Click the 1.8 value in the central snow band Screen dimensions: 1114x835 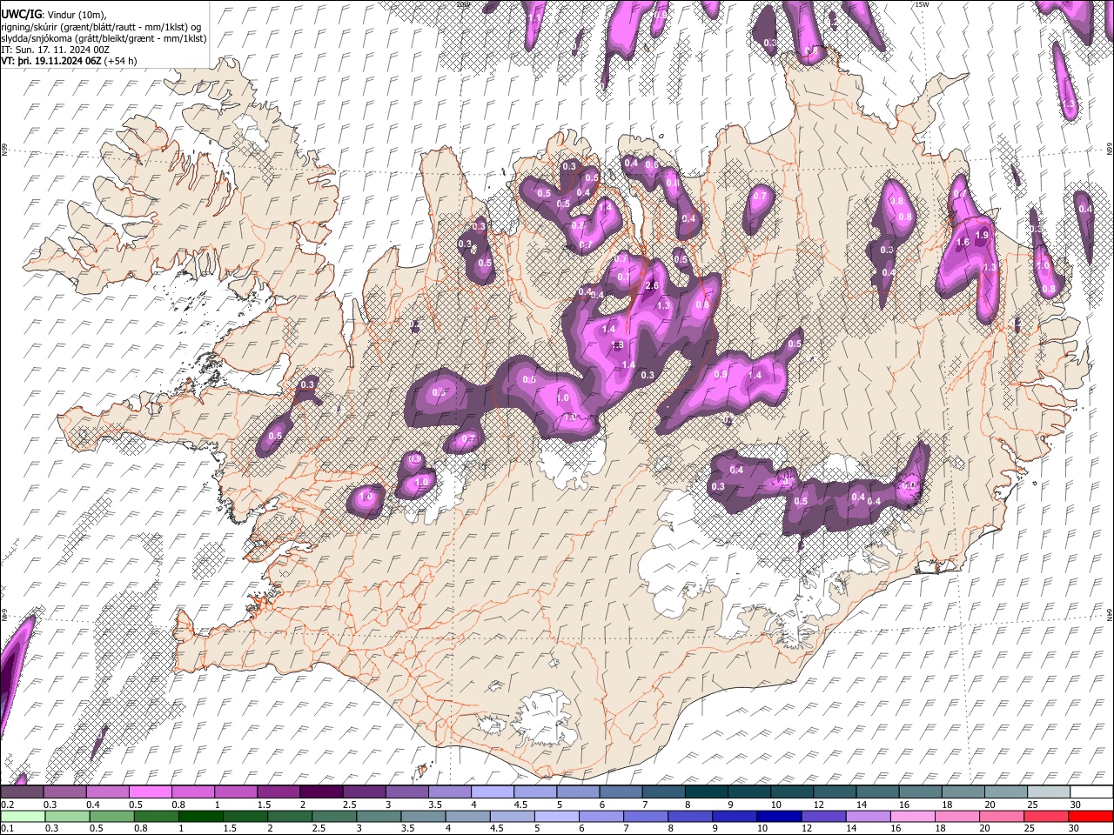tap(618, 345)
